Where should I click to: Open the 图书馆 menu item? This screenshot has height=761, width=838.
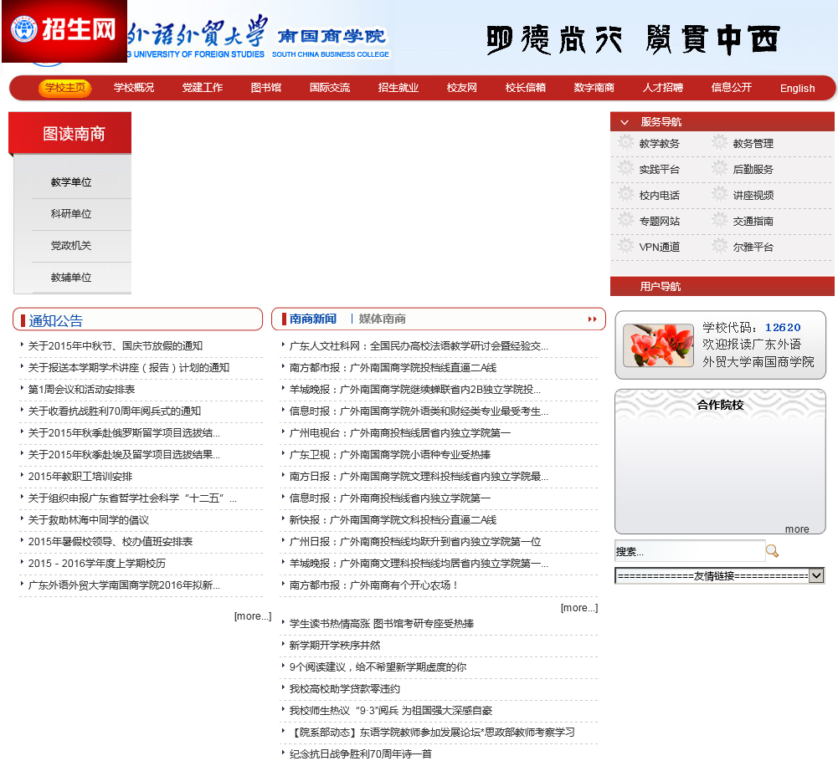pos(265,88)
